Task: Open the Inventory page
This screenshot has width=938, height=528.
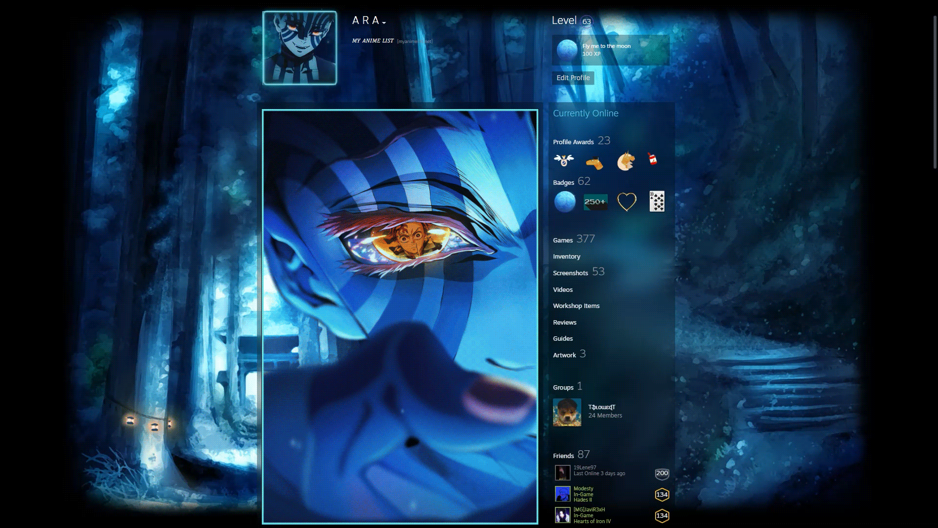Action: coord(567,257)
